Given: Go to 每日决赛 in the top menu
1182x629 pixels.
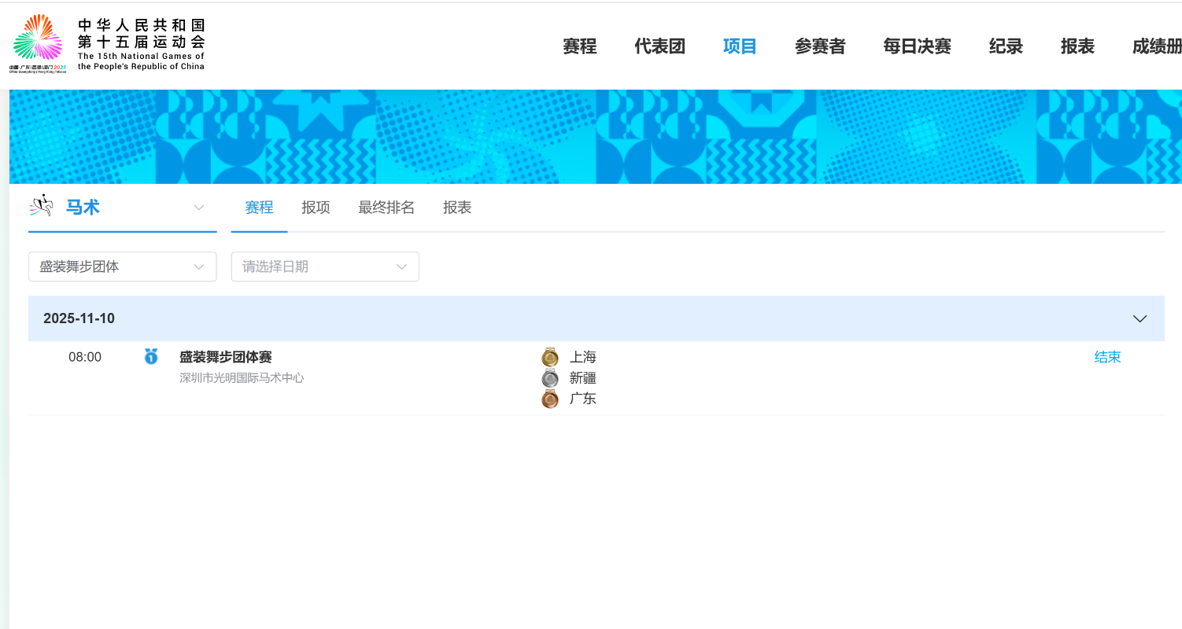Looking at the screenshot, I should (917, 46).
